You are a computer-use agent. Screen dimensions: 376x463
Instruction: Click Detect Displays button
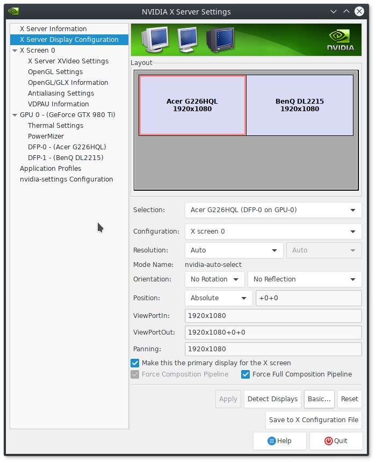pos(272,399)
